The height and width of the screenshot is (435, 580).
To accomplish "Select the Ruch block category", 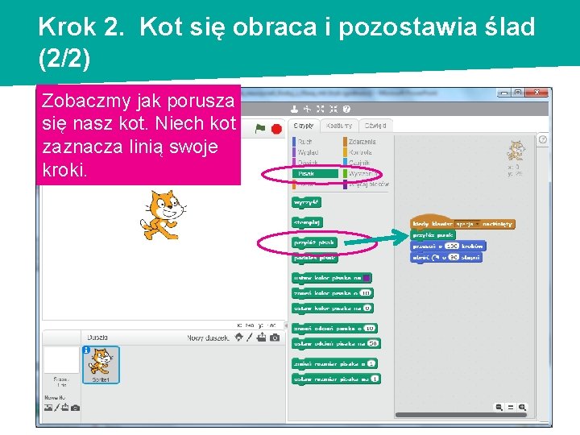I will 304,142.
